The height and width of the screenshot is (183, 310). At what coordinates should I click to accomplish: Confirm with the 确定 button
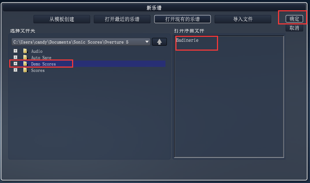point(294,19)
